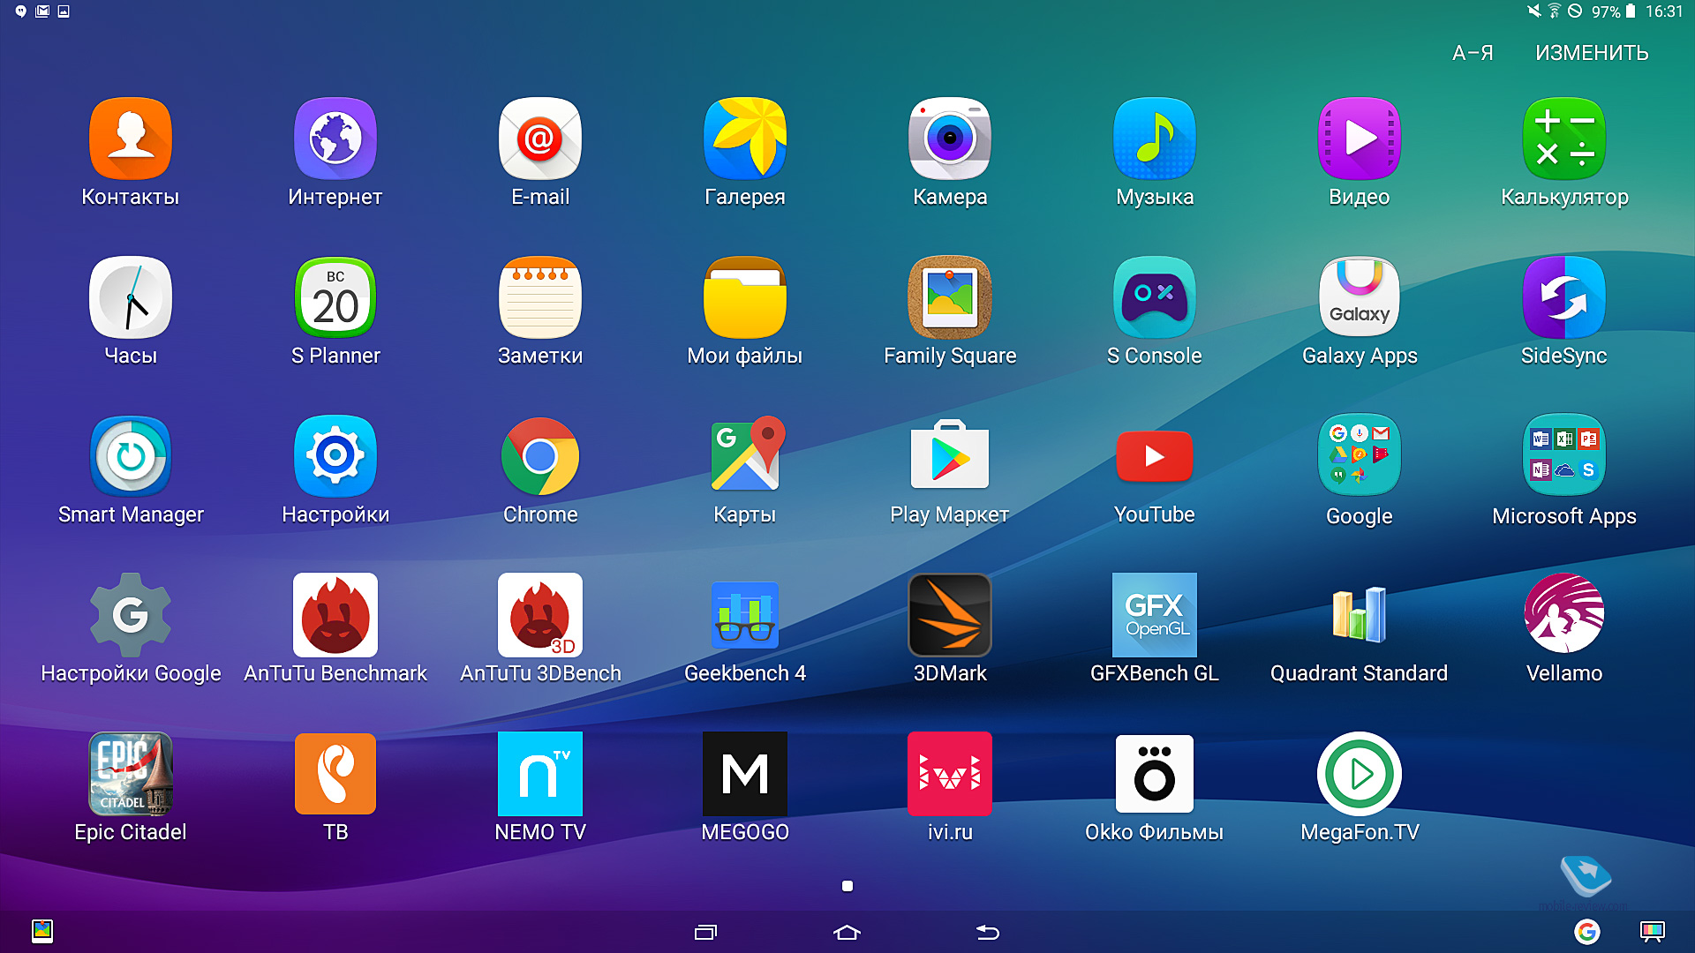Open Geekbench 4
The height and width of the screenshot is (953, 1695).
[x=745, y=616]
